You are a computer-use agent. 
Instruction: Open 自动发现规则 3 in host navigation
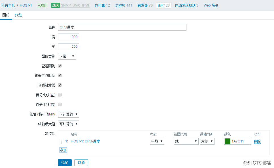[187, 5]
